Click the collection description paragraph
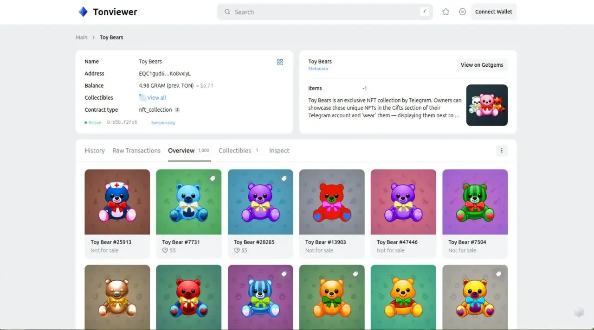Screen dimensions: 594x330 click(x=385, y=108)
